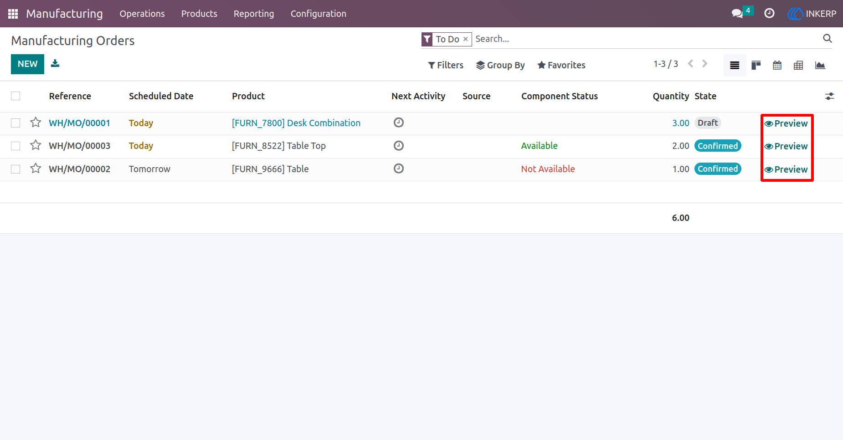843x440 pixels.
Task: Preview order WH/MO/00001
Action: coord(786,123)
